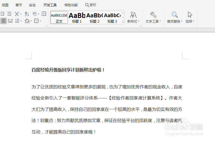Image resolution: width=215 pixels, height=141 pixels.
Task: Open the Chinese typography dropdown arrow
Action: (21, 14)
